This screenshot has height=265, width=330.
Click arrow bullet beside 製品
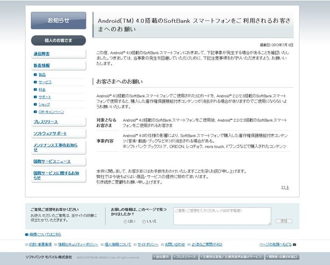[x=35, y=75]
